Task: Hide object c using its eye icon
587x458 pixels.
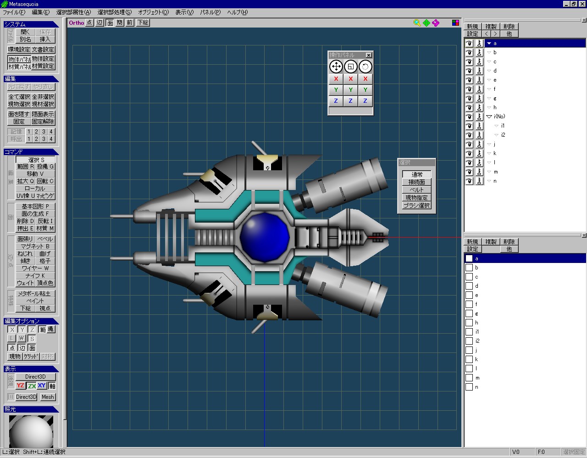Action: point(469,61)
